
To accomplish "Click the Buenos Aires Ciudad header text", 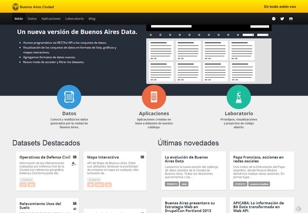I will 37,7.
